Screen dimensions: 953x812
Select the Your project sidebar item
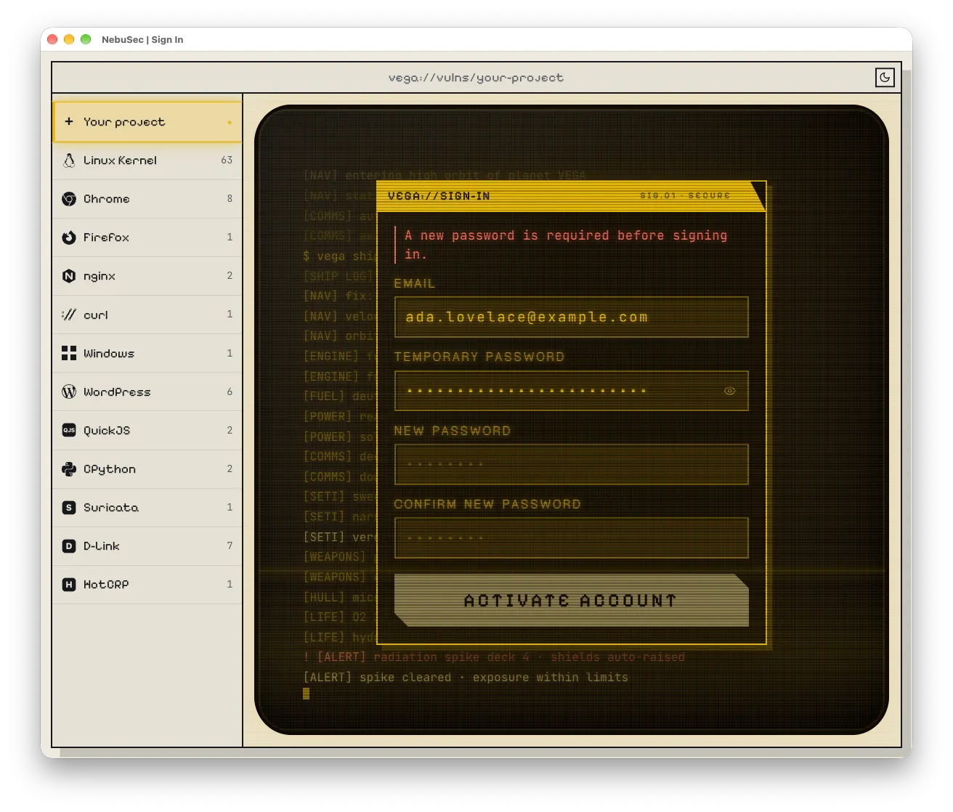(x=147, y=122)
